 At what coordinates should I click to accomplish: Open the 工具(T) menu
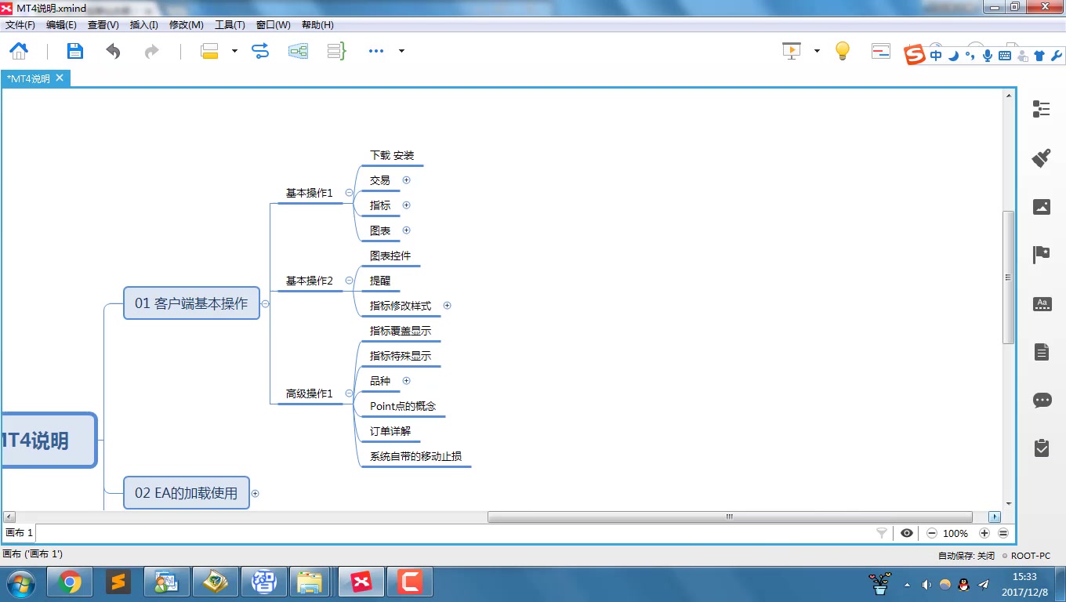230,25
